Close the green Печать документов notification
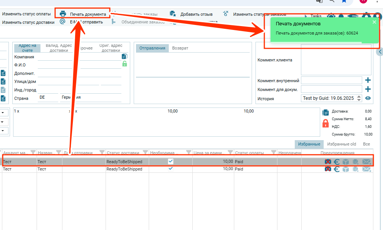383x230 pixels. [374, 22]
